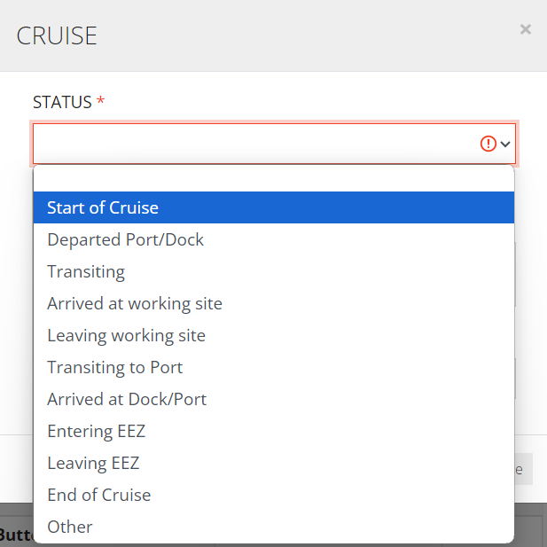The image size is (547, 547).
Task: Click the CRUISE dialog title
Action: point(57,35)
